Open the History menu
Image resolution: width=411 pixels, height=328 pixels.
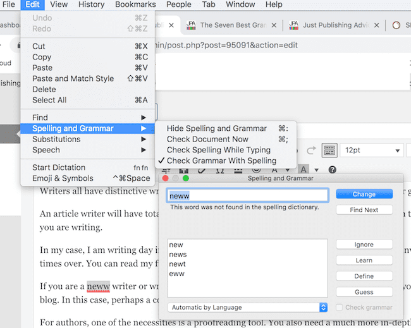(92, 4)
